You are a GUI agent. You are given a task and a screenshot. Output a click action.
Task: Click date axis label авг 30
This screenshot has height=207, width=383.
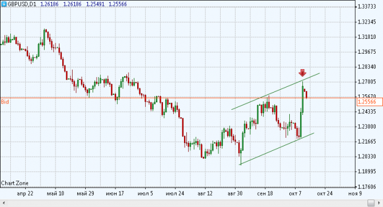(x=235, y=193)
